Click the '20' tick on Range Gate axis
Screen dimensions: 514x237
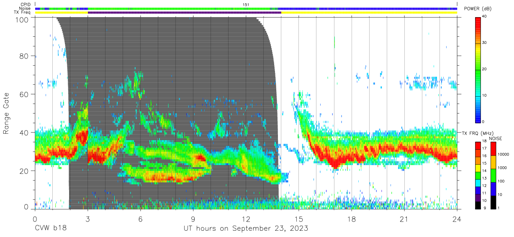tap(24, 171)
